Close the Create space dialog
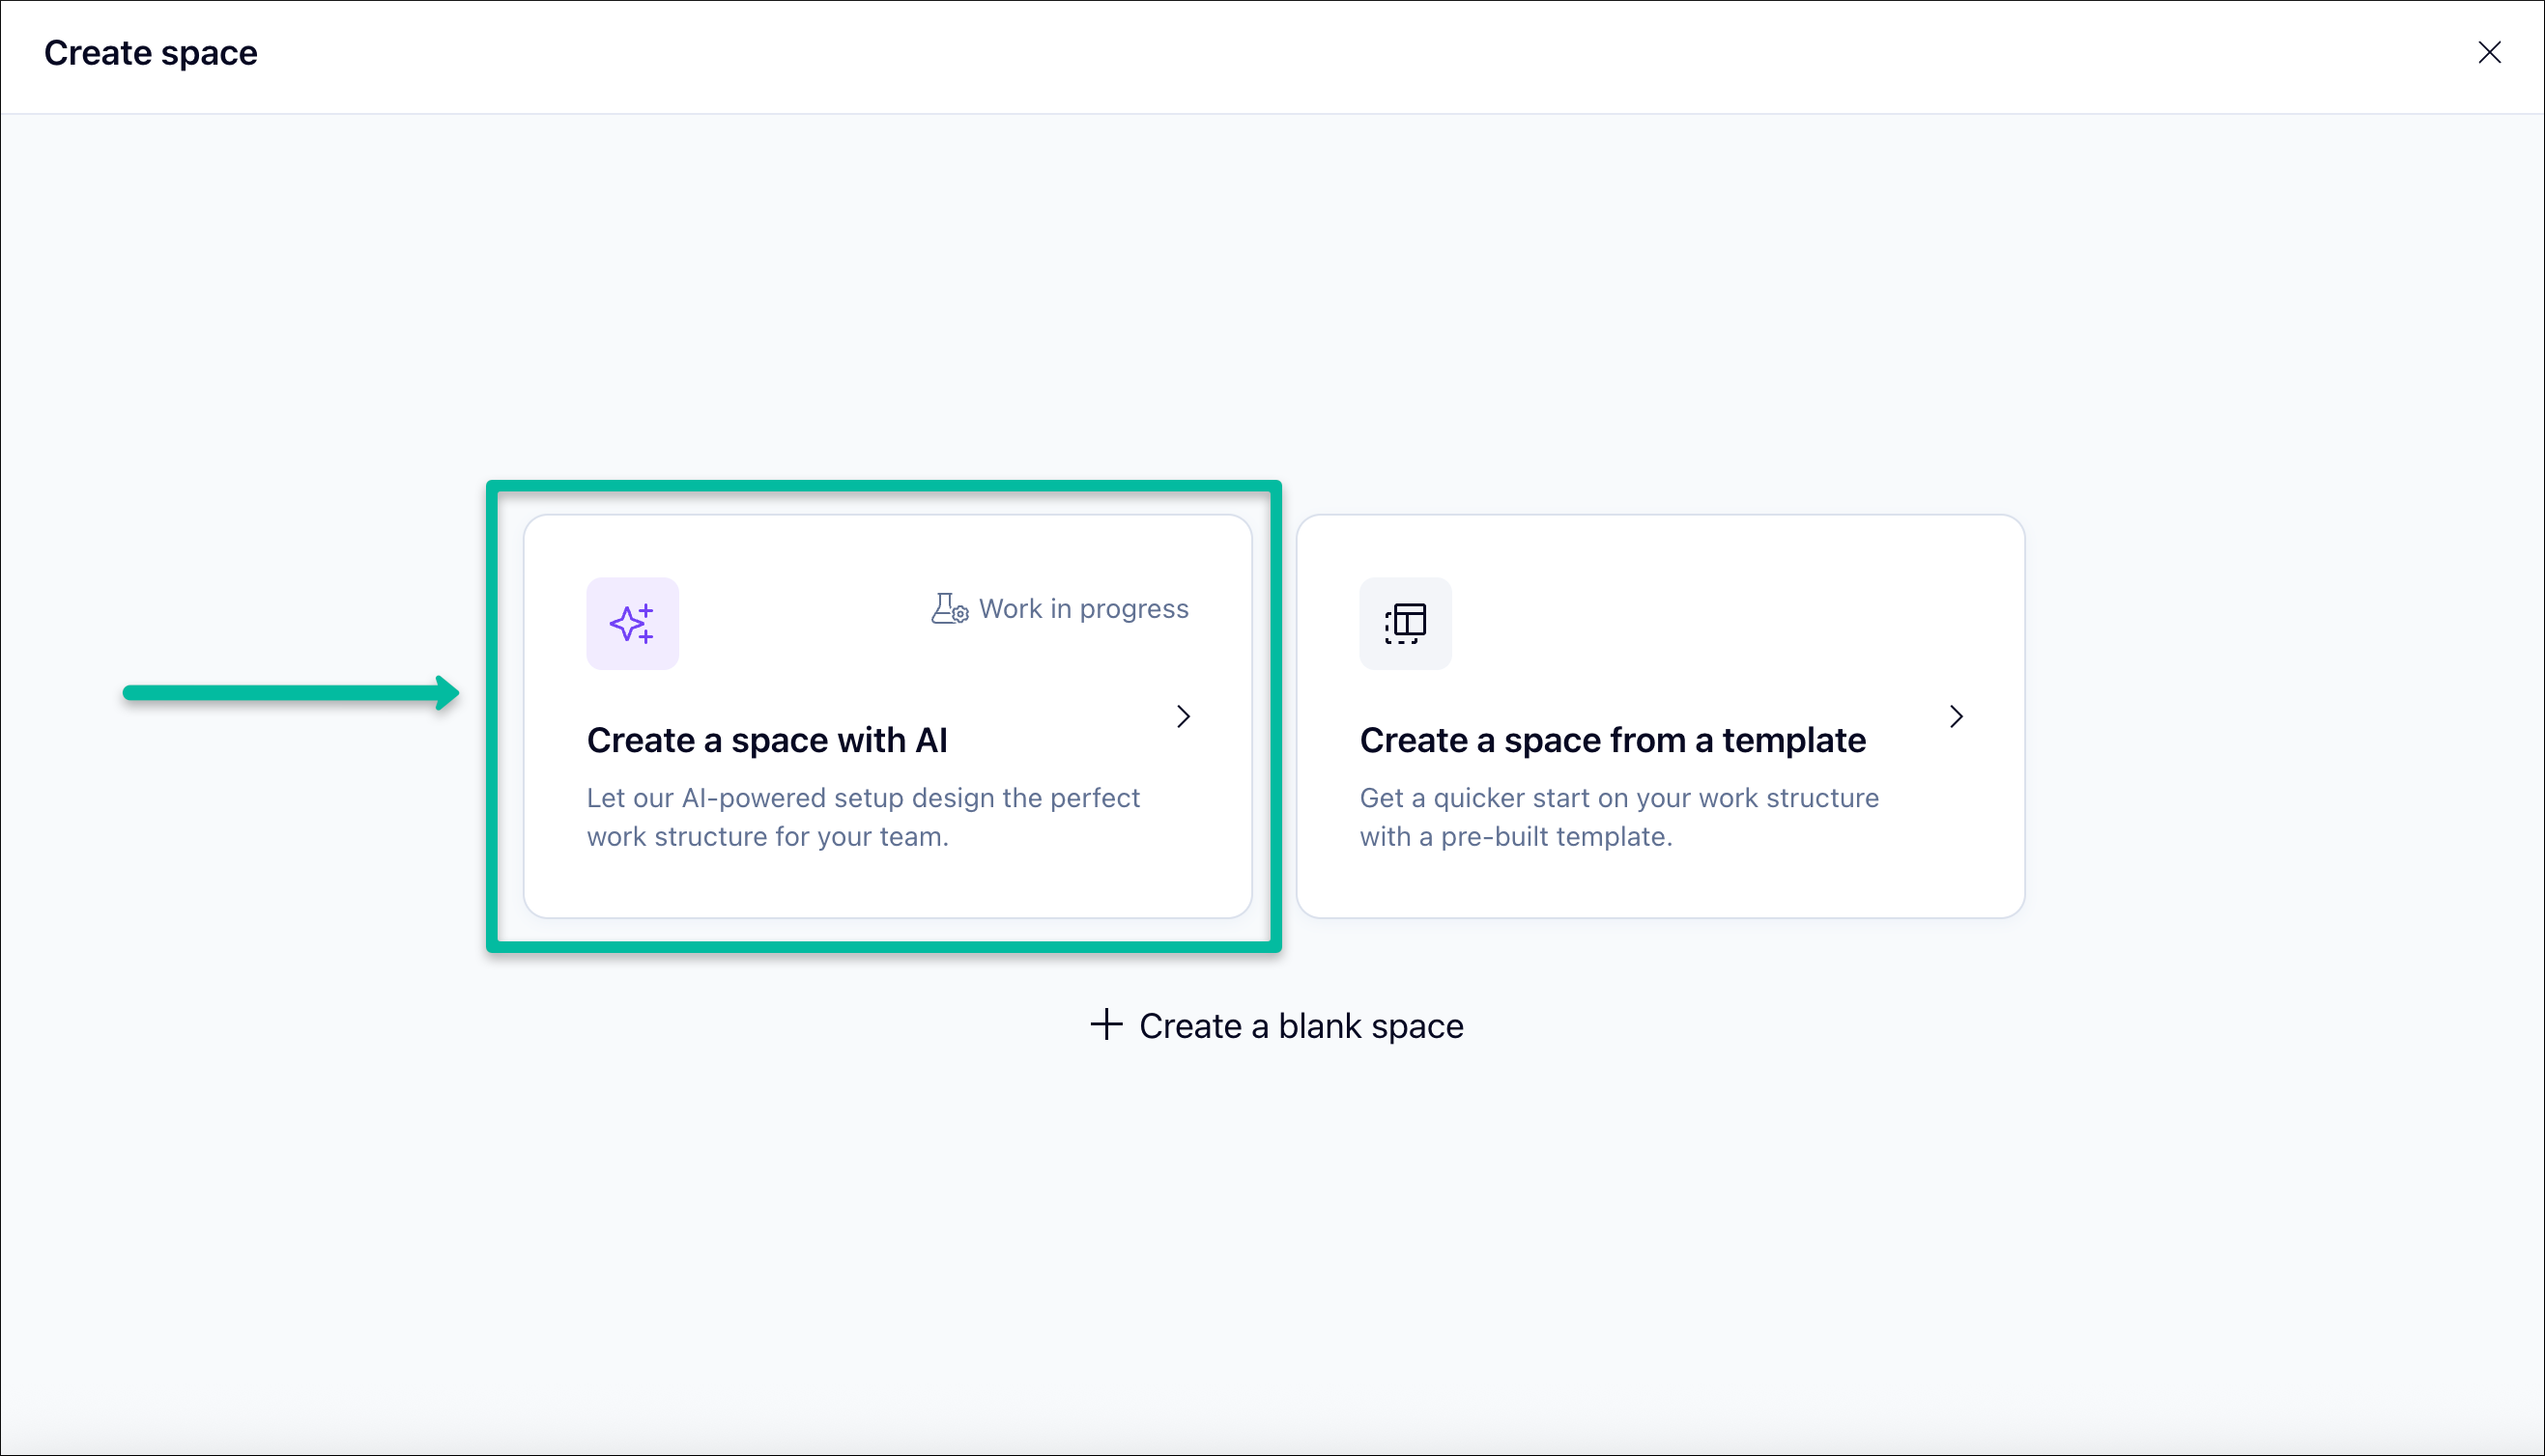This screenshot has height=1456, width=2545. coord(2489,52)
